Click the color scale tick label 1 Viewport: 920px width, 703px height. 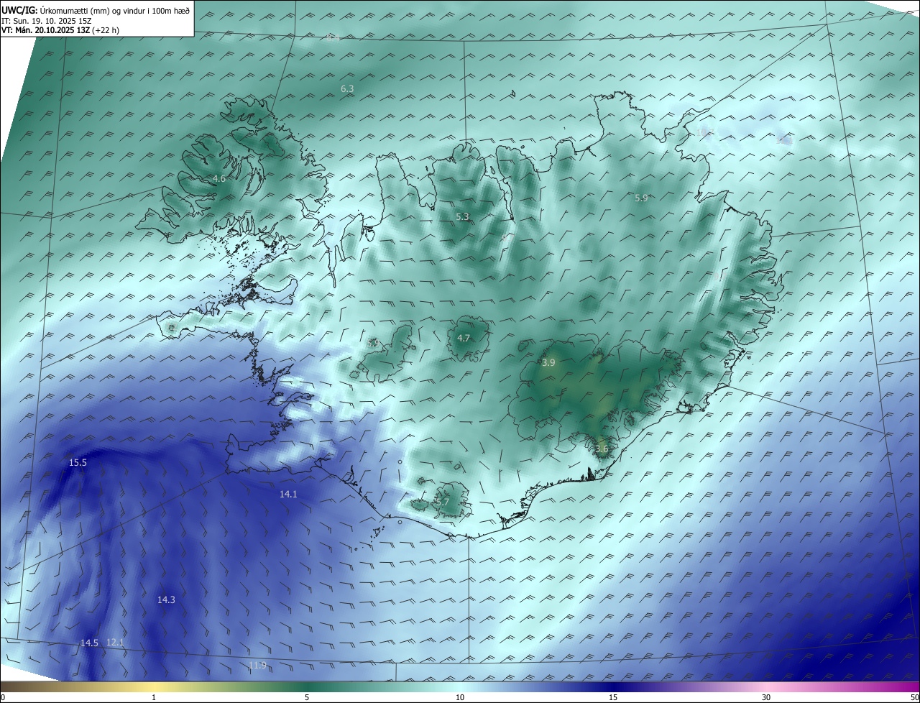(x=154, y=697)
